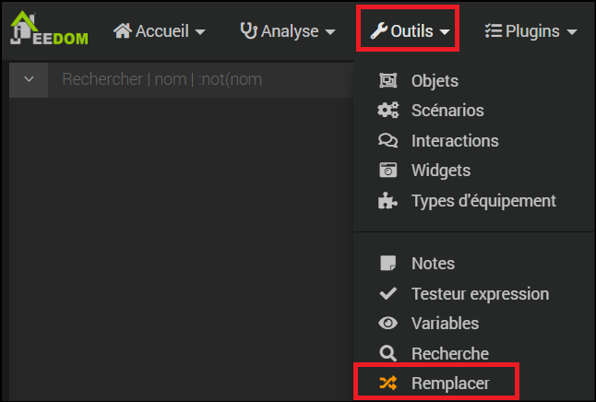Click the Scénarios gears icon

(x=387, y=111)
